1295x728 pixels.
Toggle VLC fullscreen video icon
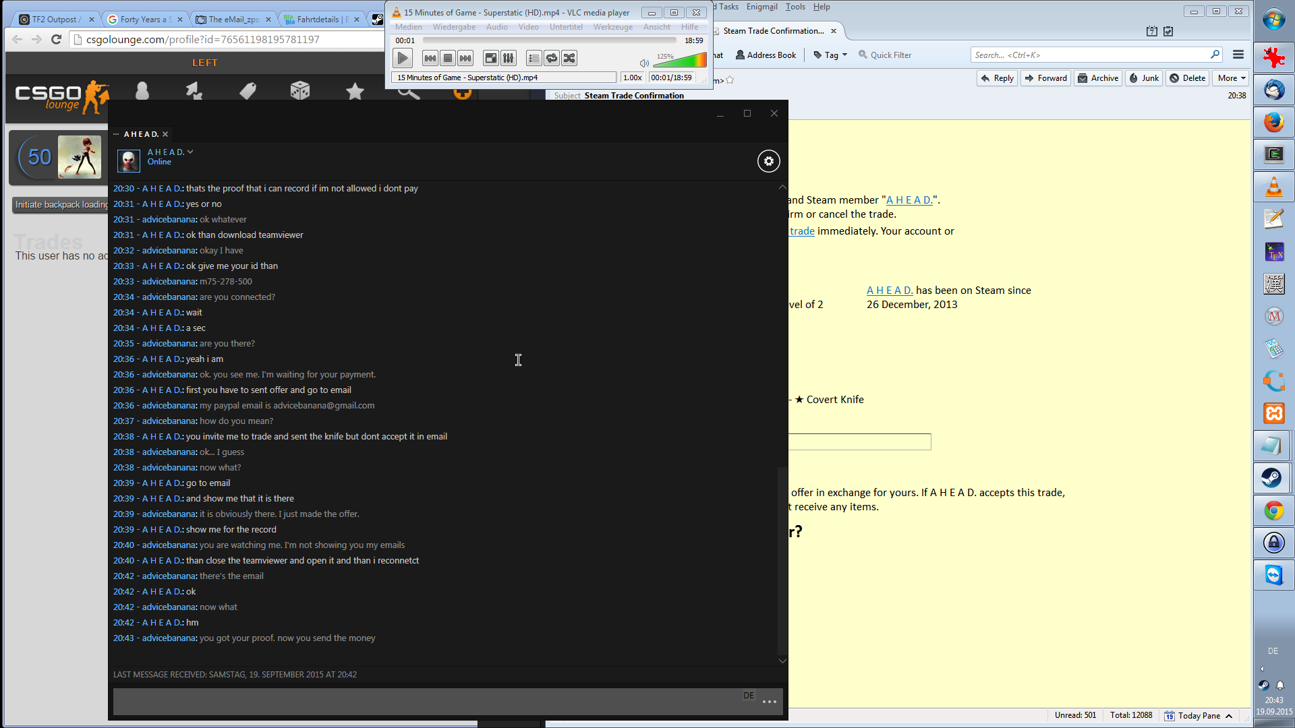coord(491,59)
